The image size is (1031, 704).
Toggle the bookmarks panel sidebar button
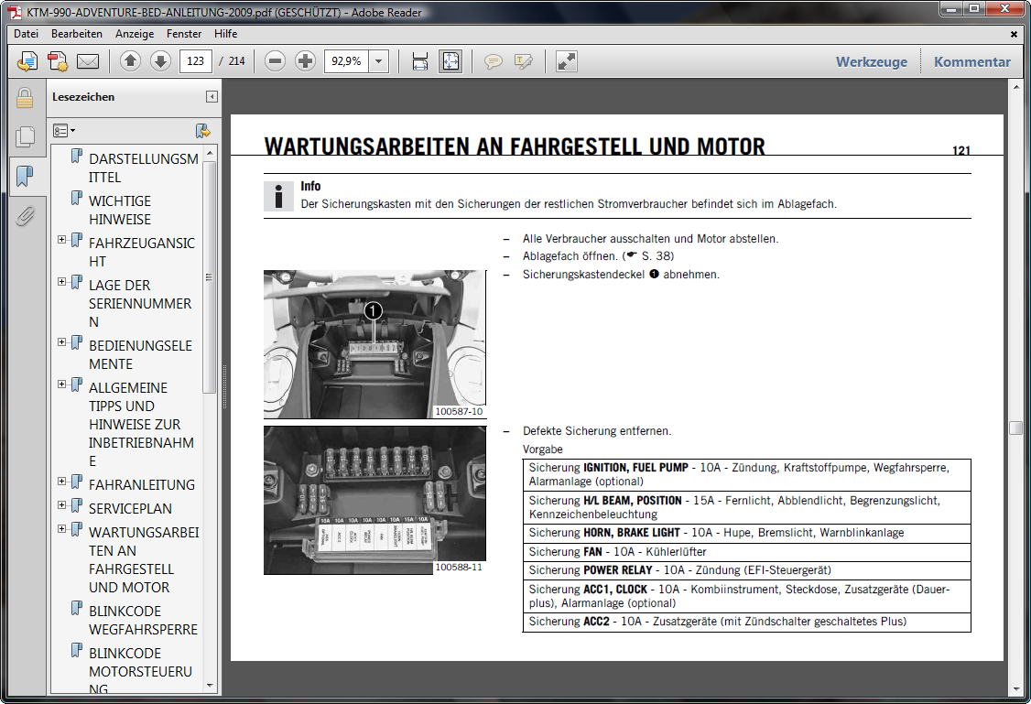pos(25,176)
